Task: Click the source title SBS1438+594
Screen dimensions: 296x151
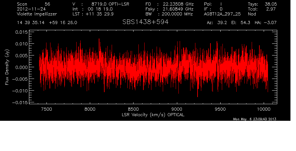Action: 145,22
